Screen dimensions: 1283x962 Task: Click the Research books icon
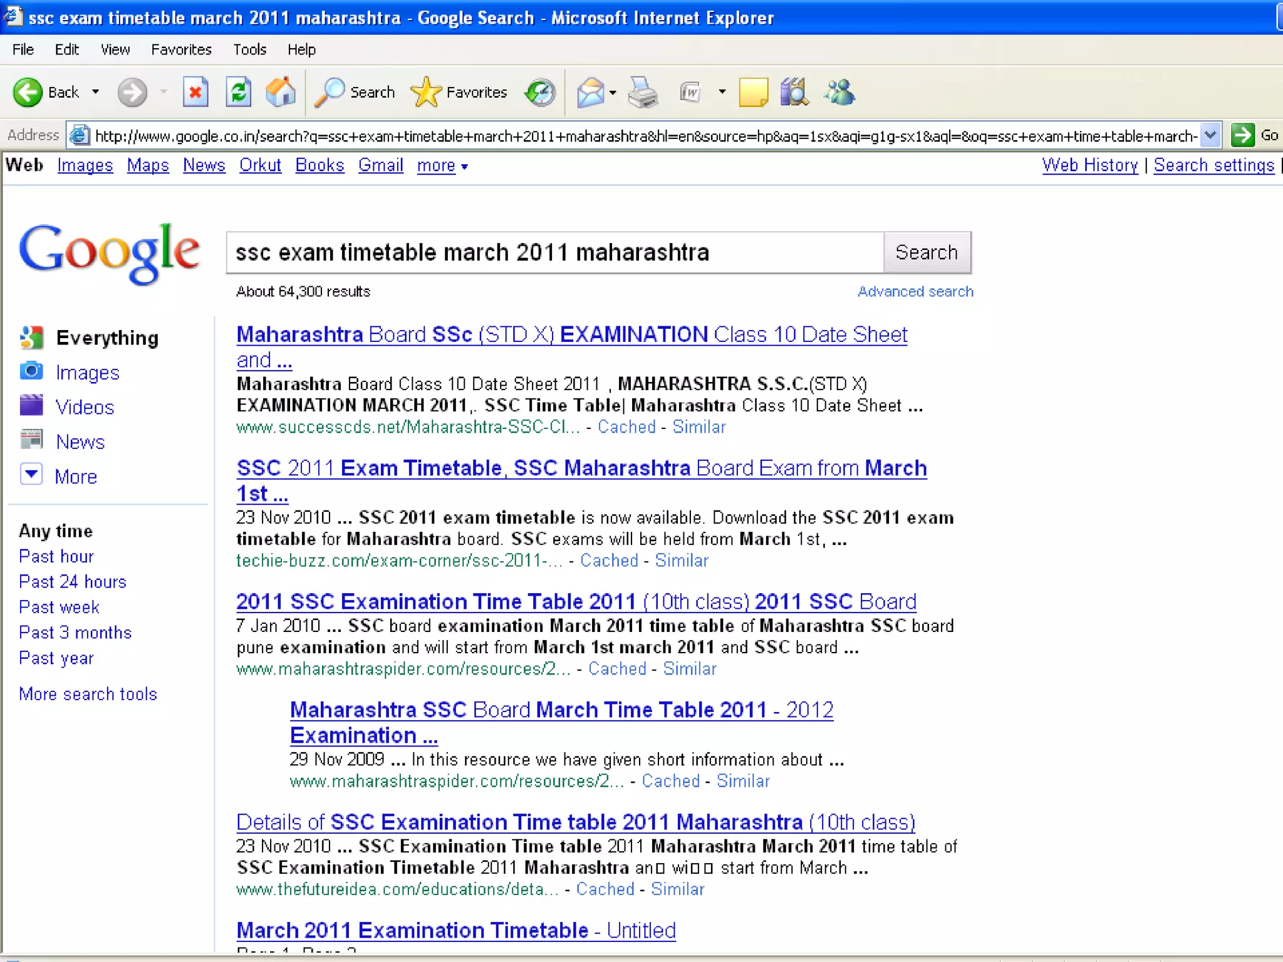[x=794, y=93]
